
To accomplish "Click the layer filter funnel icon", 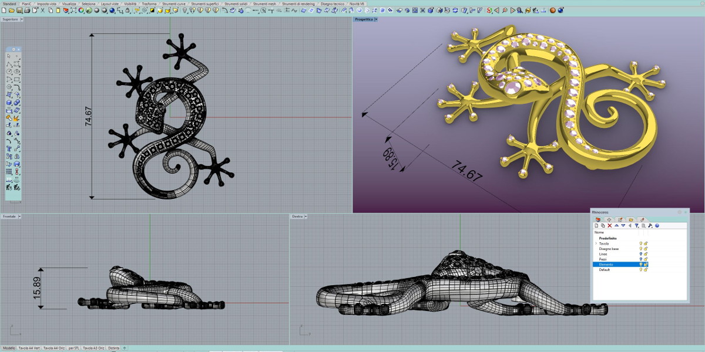I will (x=637, y=225).
